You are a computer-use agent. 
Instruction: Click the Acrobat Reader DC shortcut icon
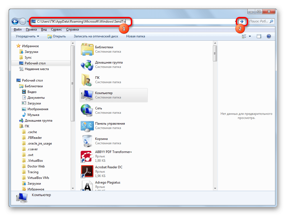[87, 172]
